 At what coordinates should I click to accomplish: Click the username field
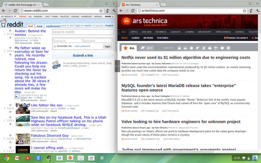pyautogui.click(x=68, y=41)
